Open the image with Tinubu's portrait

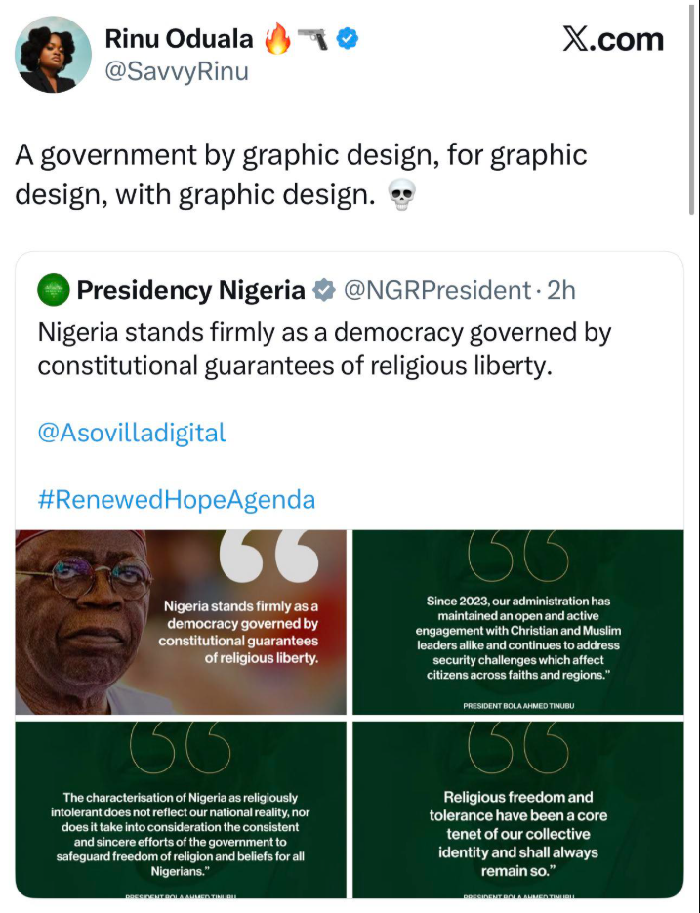tap(181, 622)
